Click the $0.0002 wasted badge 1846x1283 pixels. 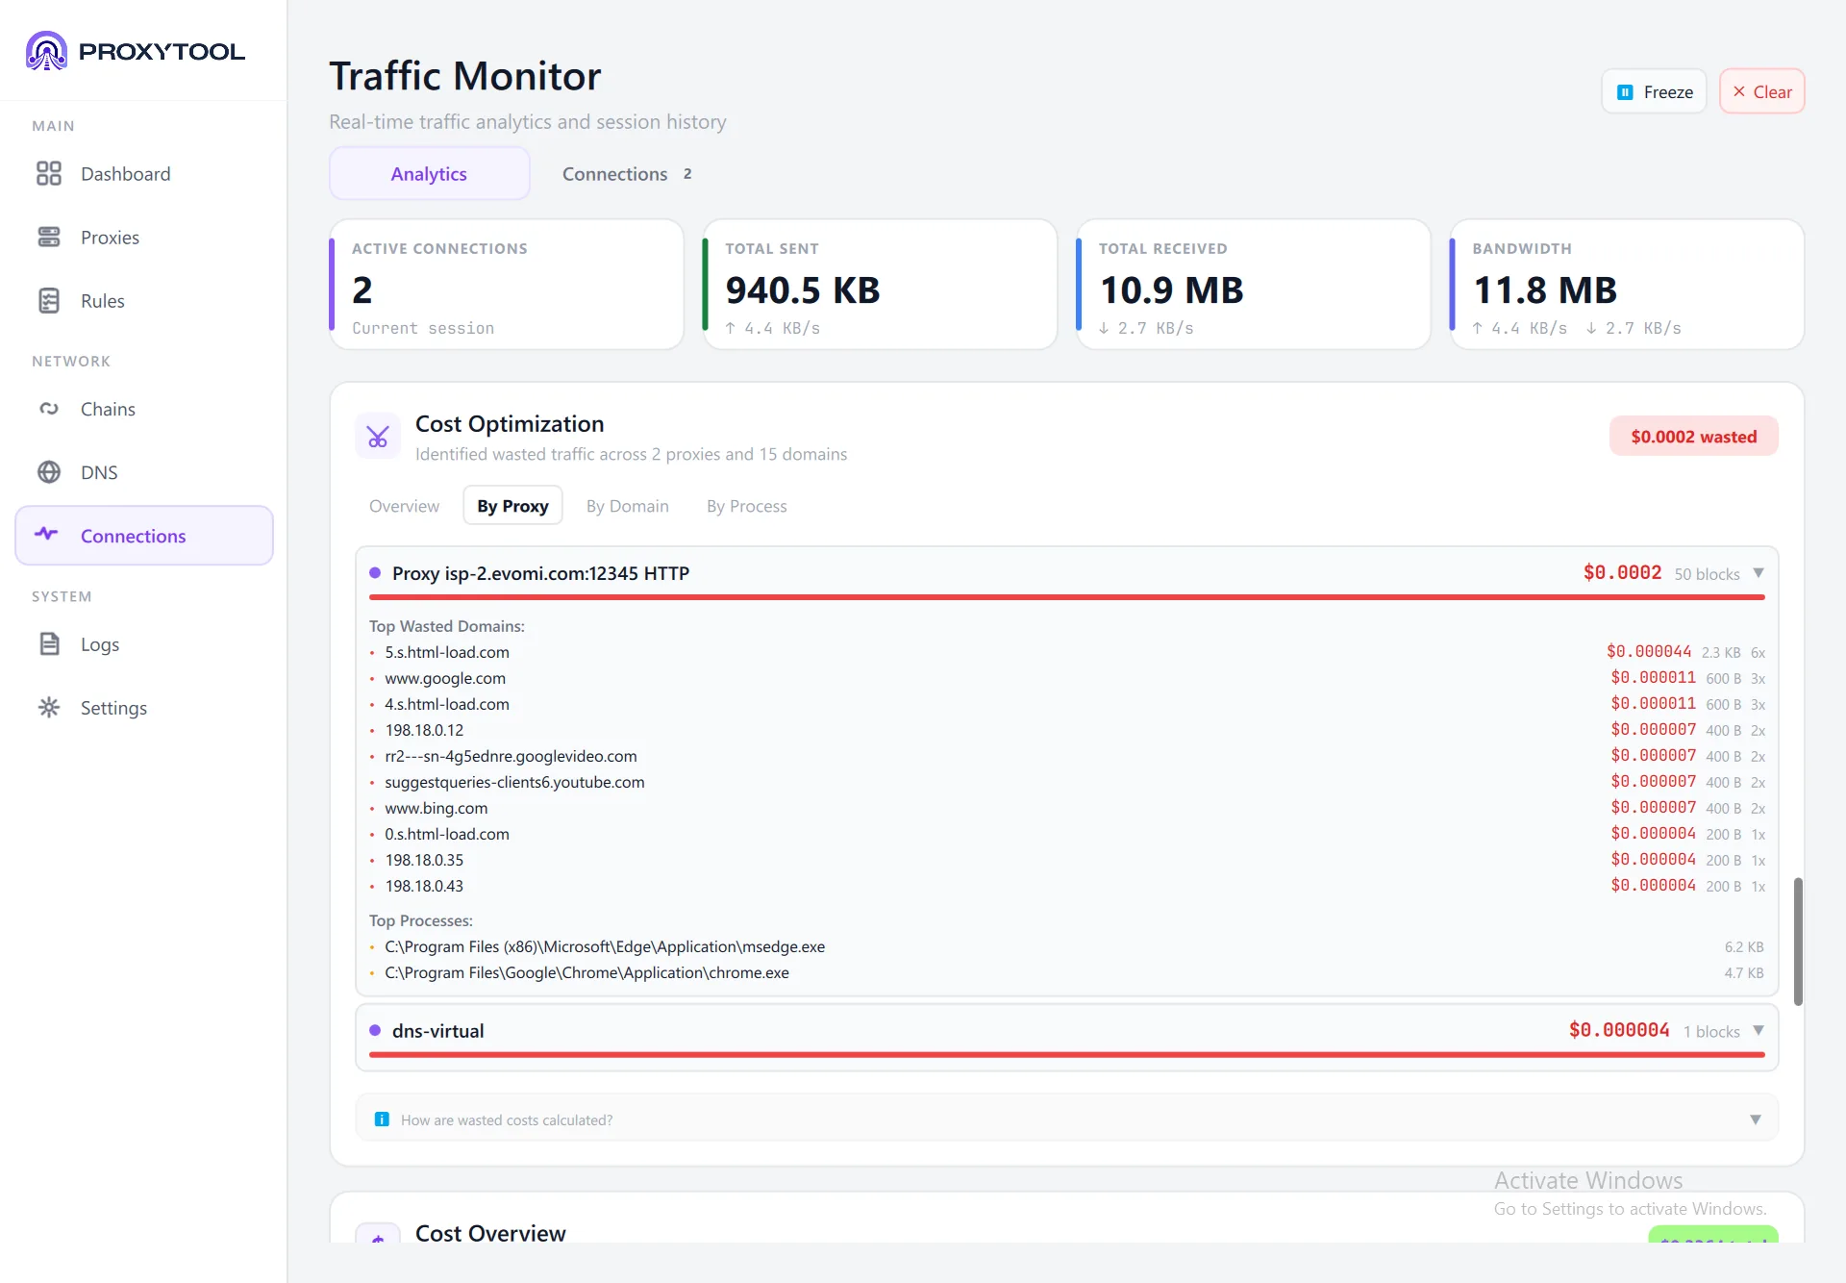pyautogui.click(x=1693, y=437)
